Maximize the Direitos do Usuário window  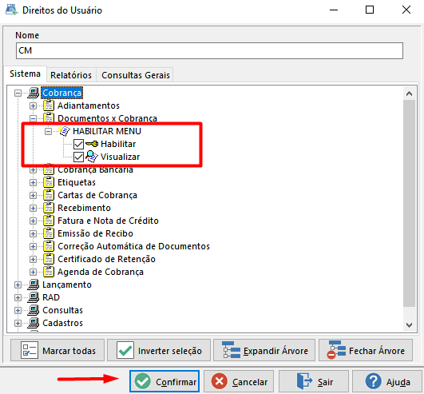[x=370, y=10]
